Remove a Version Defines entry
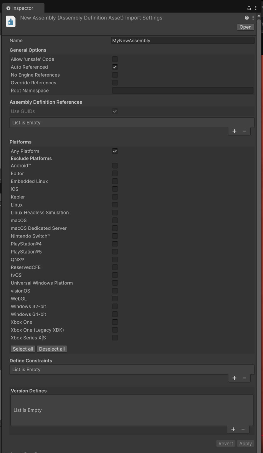Image resolution: width=263 pixels, height=453 pixels. tap(243, 429)
